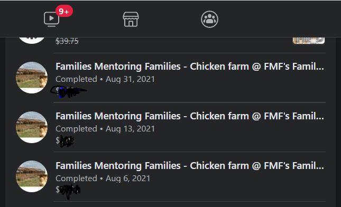
Task: Select the Completed • Aug 13, 2021 status line
Action: point(105,129)
